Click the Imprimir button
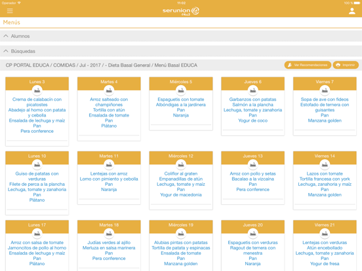This screenshot has height=271, width=362. click(346, 65)
